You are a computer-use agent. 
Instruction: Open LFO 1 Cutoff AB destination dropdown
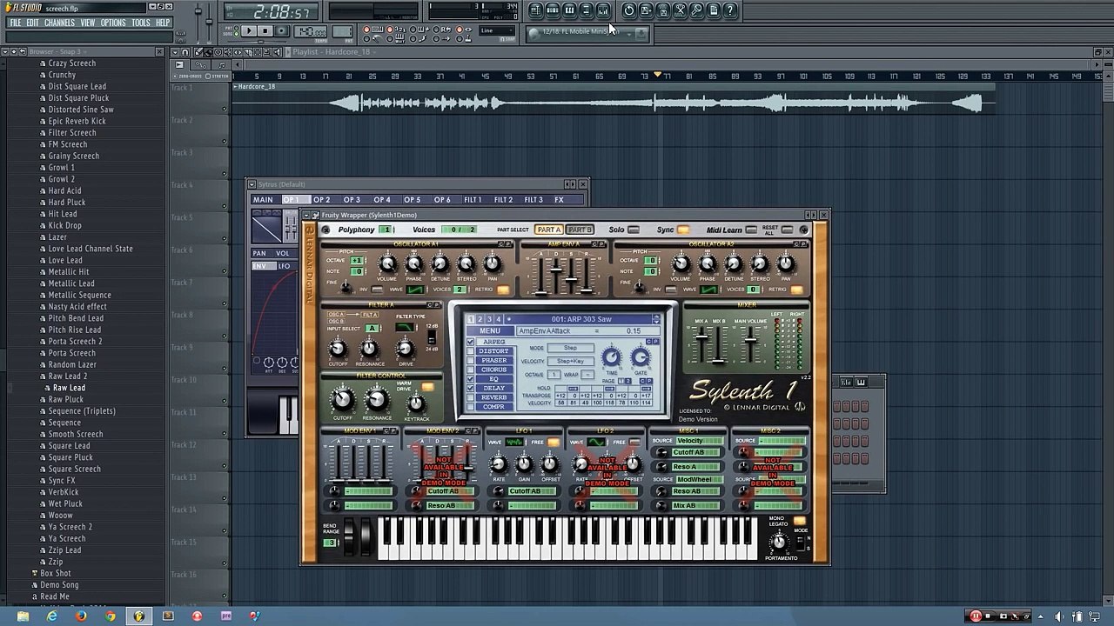(531, 491)
